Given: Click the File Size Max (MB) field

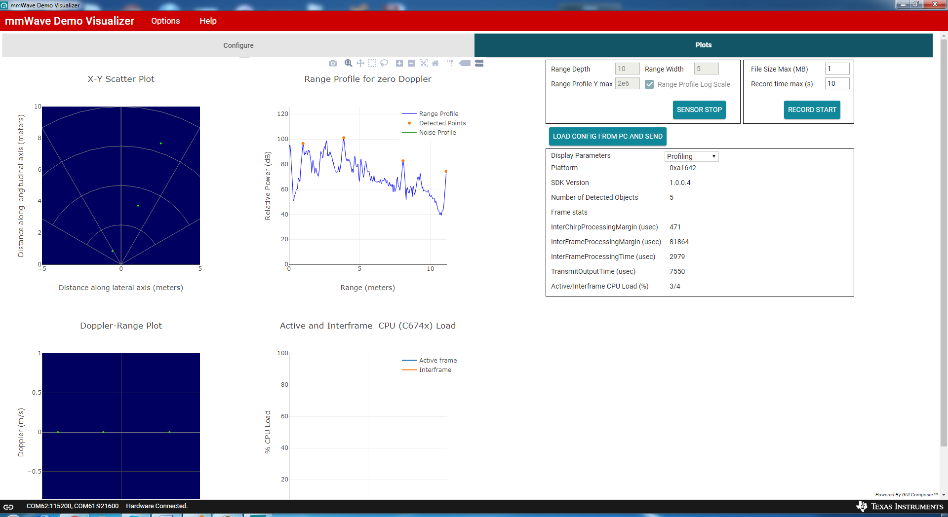Looking at the screenshot, I should coord(837,69).
